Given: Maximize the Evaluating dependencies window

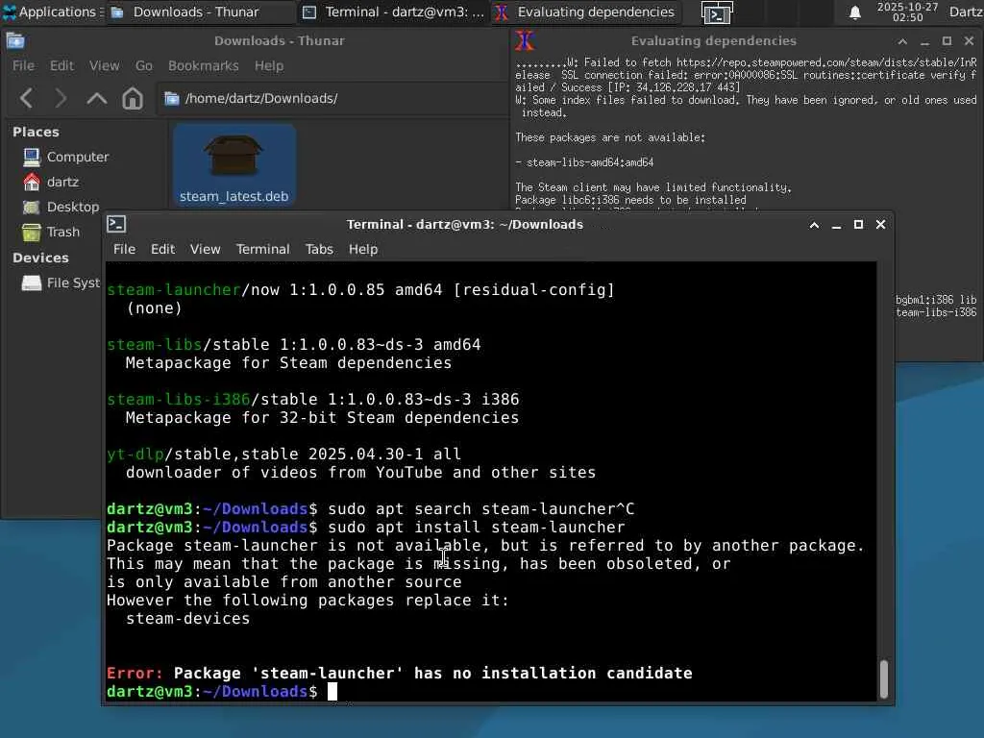Looking at the screenshot, I should [x=947, y=40].
